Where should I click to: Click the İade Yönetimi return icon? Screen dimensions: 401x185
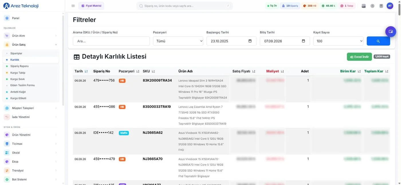[7, 117]
